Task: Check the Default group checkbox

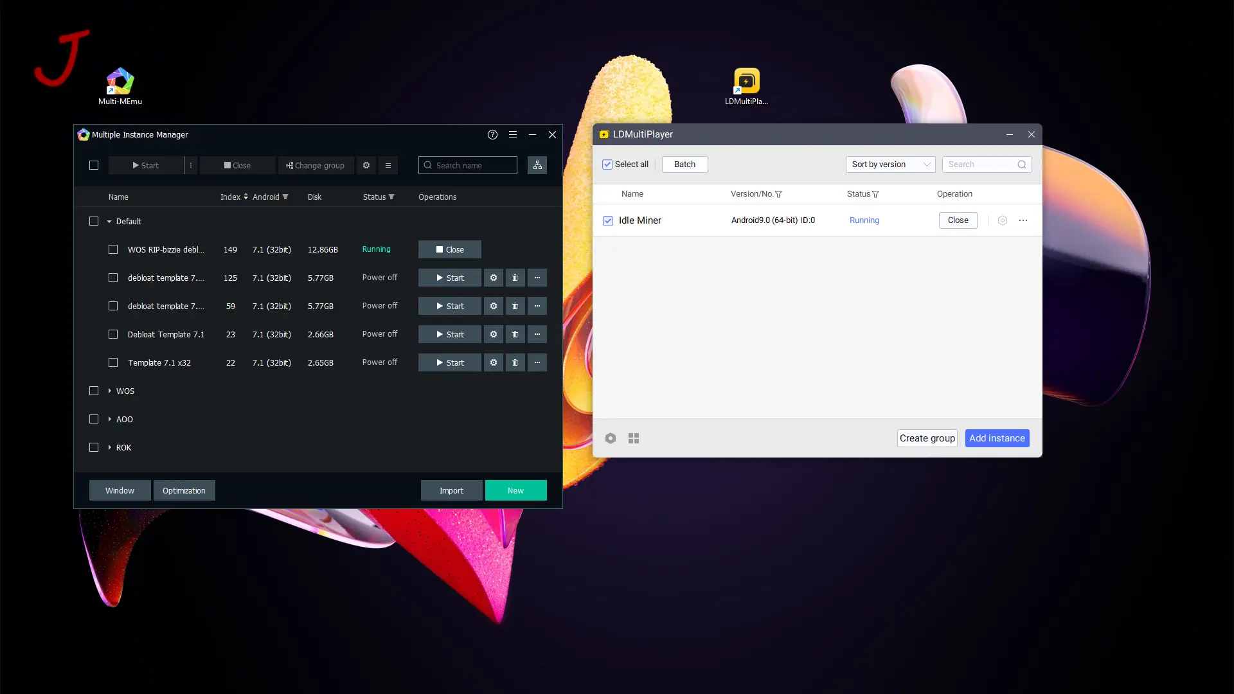Action: pyautogui.click(x=94, y=221)
